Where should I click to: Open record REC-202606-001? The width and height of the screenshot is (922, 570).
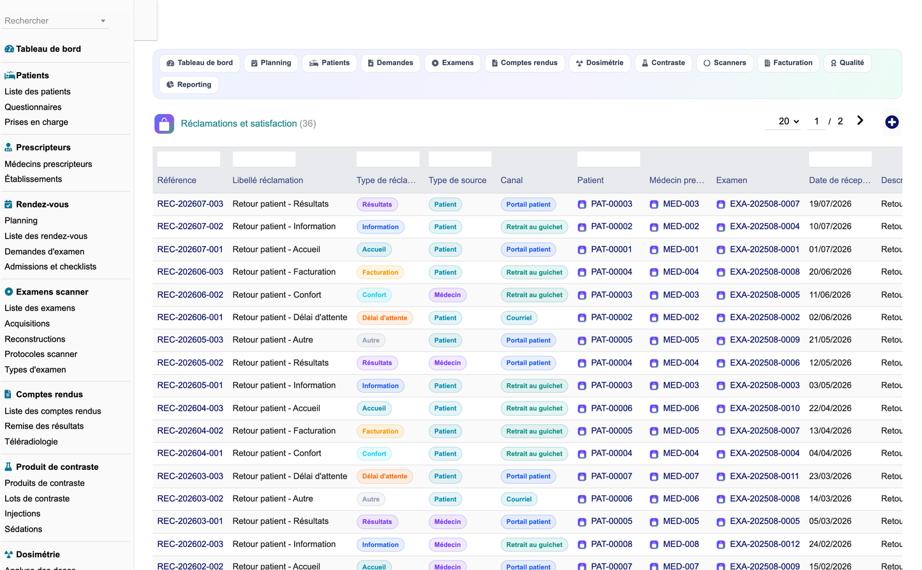[x=190, y=318]
